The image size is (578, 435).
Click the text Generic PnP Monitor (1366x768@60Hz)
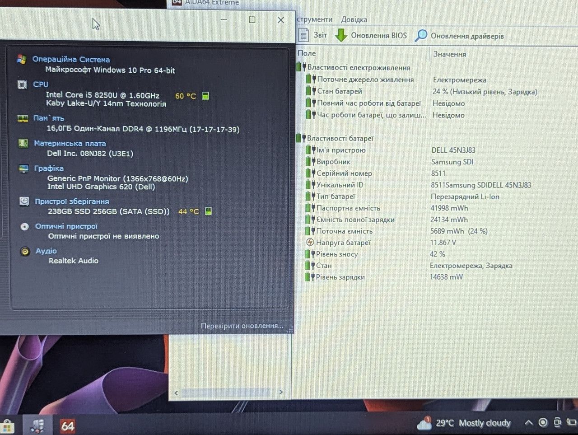118,178
